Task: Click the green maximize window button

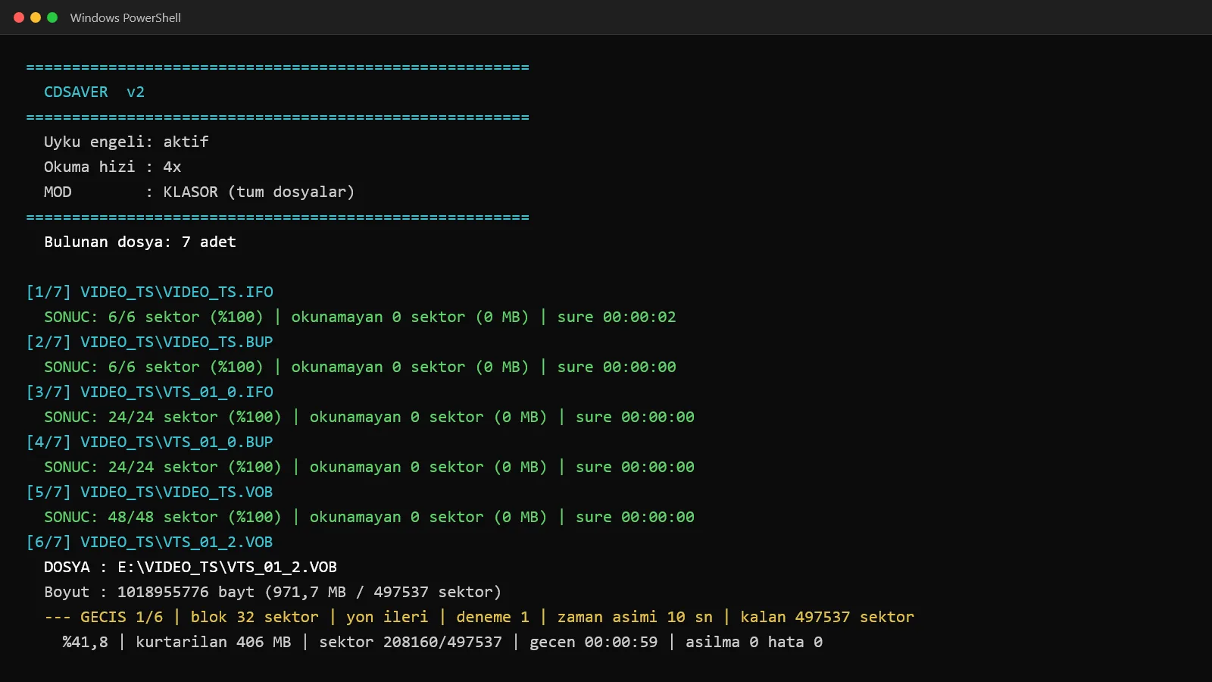Action: click(52, 17)
